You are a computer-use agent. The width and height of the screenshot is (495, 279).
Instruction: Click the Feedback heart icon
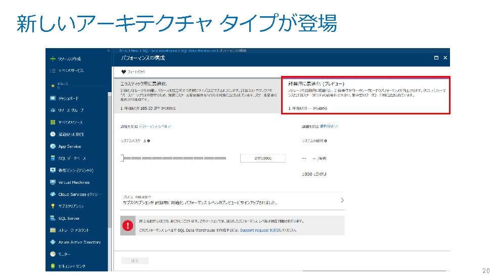(123, 72)
